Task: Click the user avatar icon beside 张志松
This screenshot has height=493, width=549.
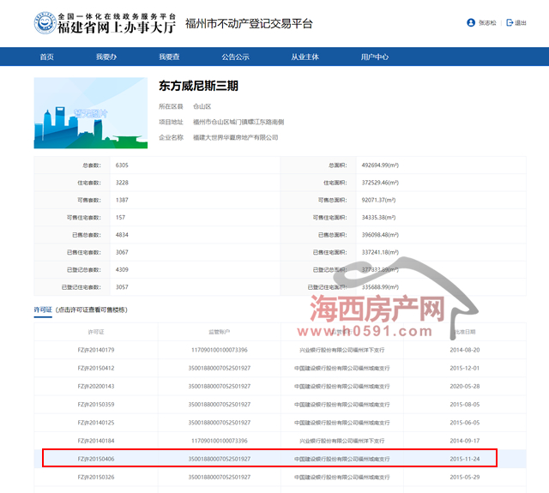Action: 471,23
